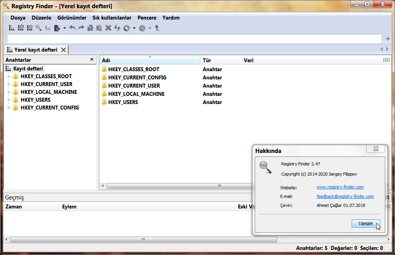
Task: Close the Anahtarlar panel
Action: [92, 59]
